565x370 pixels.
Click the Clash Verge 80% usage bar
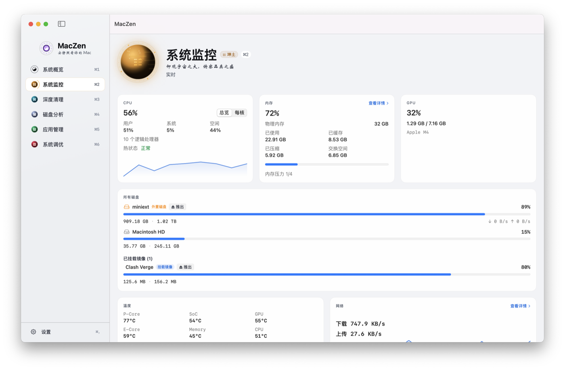(x=327, y=274)
